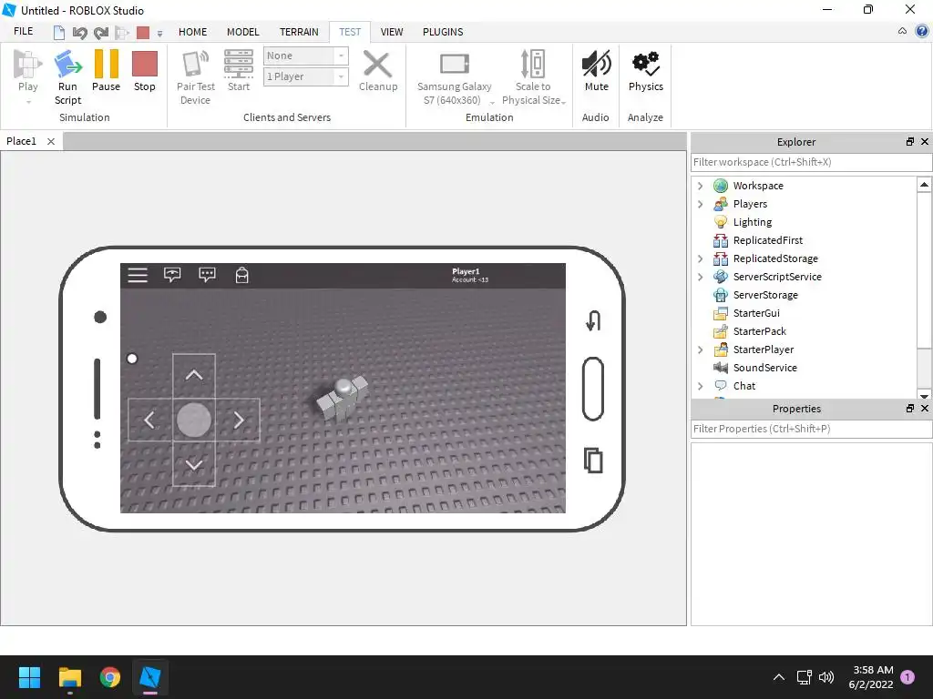Switch to the VIEW ribbon tab
933x699 pixels.
coord(392,32)
